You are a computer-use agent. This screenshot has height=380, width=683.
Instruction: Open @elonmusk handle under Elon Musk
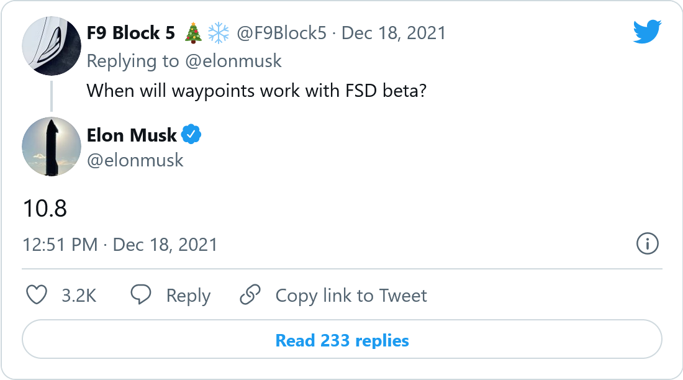tap(135, 160)
